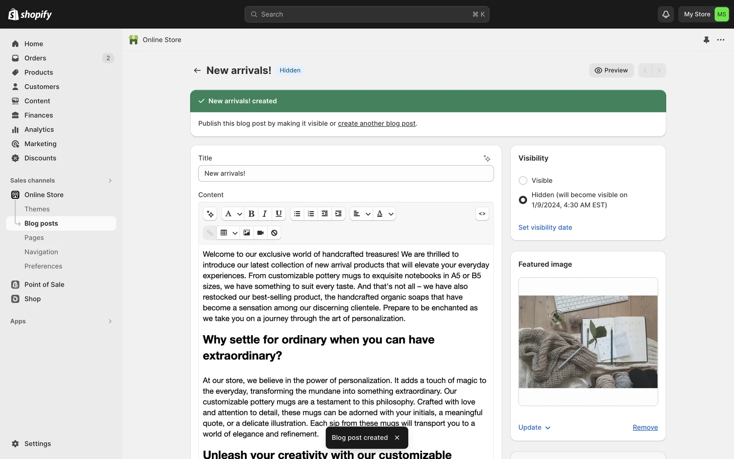The width and height of the screenshot is (734, 459).
Task: Click the clear formatting icon
Action: tap(274, 233)
